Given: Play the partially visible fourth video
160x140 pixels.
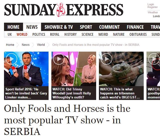Looking at the screenshot, I should coord(154,59).
